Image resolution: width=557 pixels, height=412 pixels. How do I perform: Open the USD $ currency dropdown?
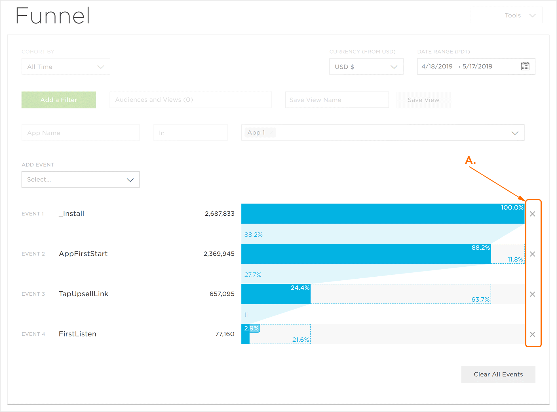pyautogui.click(x=366, y=67)
